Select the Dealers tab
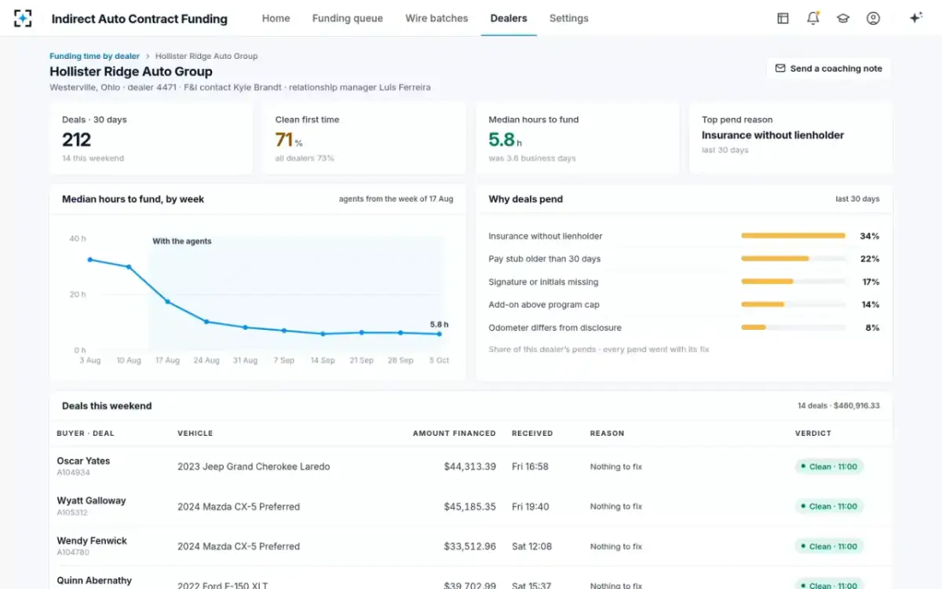The height and width of the screenshot is (589, 942). click(509, 18)
